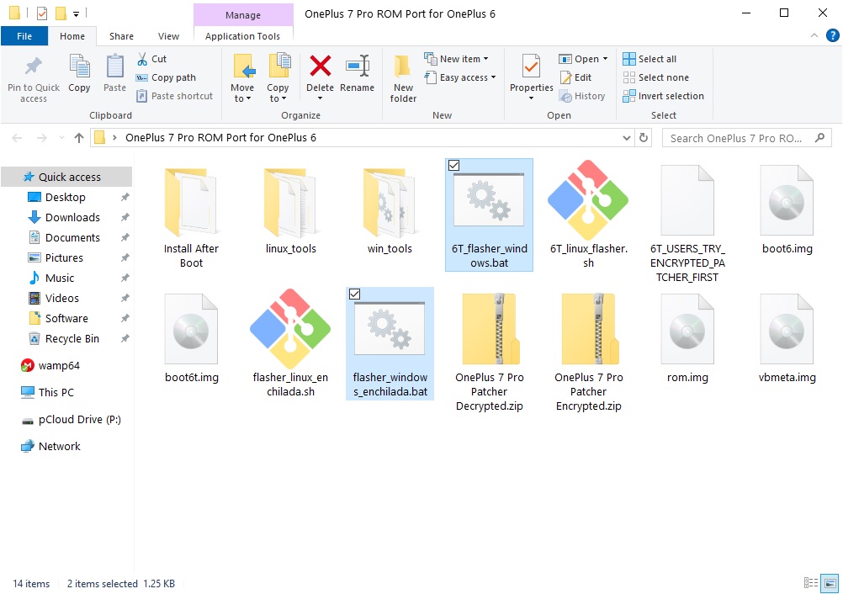Open the Help question mark icon
Screen dimensions: 843x594
pyautogui.click(x=832, y=36)
